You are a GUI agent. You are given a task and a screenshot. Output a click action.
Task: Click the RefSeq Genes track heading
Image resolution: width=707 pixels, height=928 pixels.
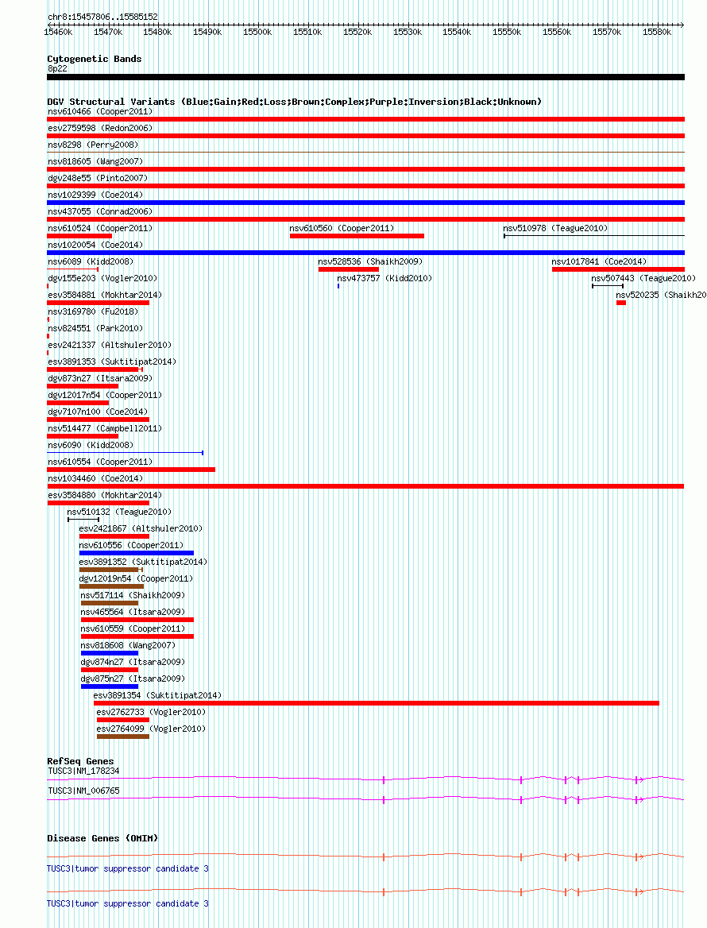pyautogui.click(x=80, y=761)
